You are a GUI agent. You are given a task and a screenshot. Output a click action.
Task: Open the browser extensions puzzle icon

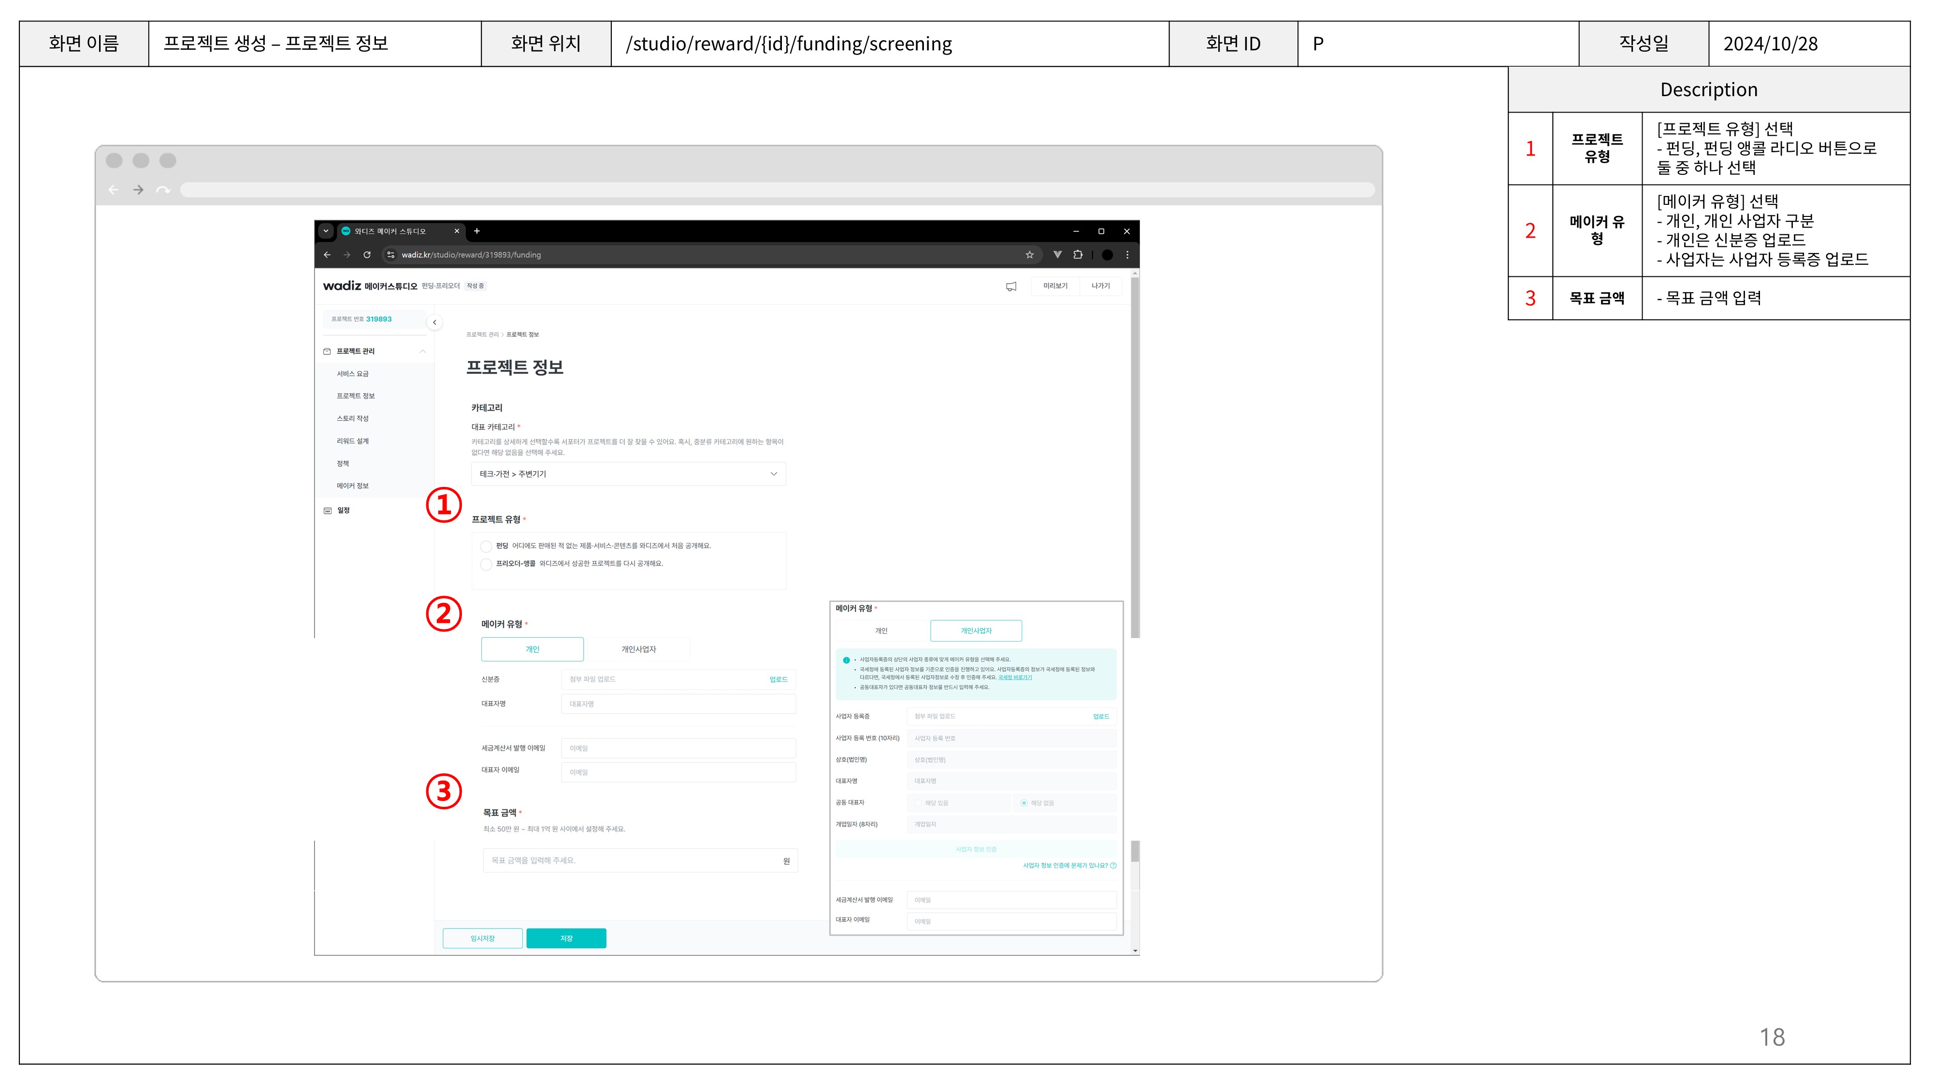pyautogui.click(x=1078, y=255)
